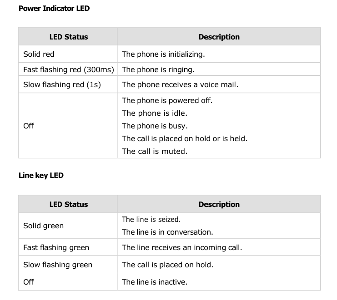Select Slow flashing red (1s) cell
The width and height of the screenshot is (337, 300).
click(62, 84)
